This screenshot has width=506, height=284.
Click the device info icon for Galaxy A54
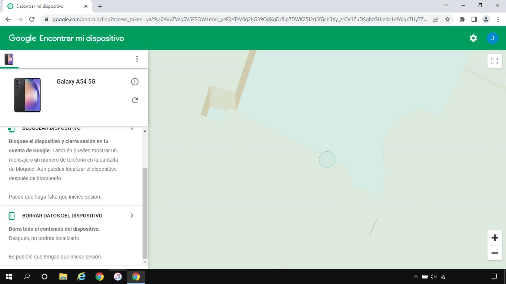coord(135,82)
